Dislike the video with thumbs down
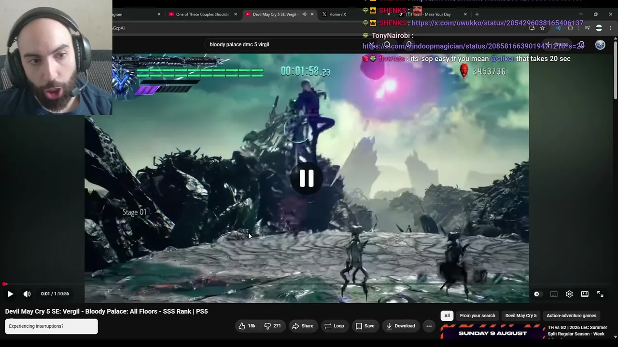Viewport: 618px width, 347px height. click(272, 326)
